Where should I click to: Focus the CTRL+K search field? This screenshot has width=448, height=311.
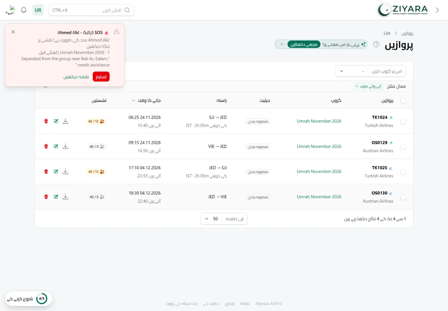pos(91,10)
